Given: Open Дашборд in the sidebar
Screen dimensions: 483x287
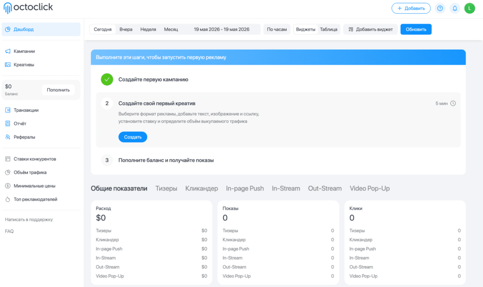Looking at the screenshot, I should click(41, 29).
